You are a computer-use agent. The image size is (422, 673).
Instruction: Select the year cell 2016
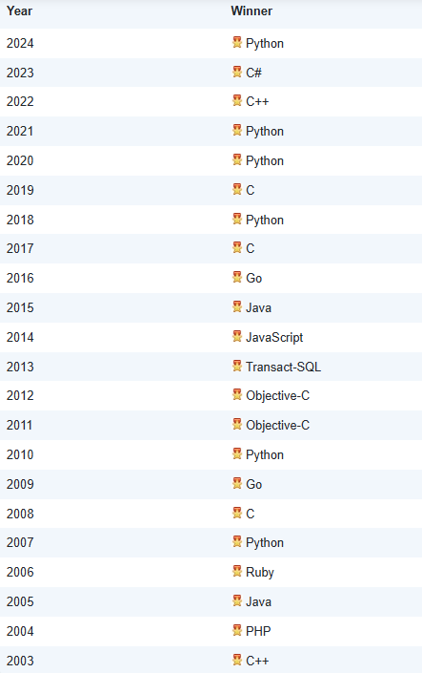pyautogui.click(x=20, y=278)
